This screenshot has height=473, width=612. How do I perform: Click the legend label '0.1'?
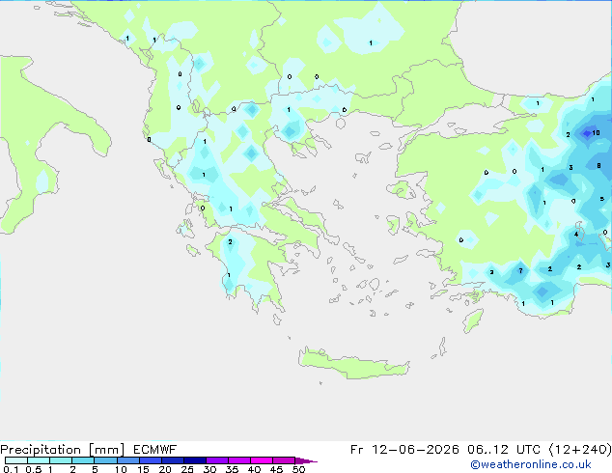11,469
